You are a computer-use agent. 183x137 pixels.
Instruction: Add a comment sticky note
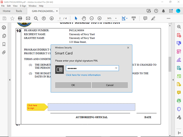pos(145,18)
